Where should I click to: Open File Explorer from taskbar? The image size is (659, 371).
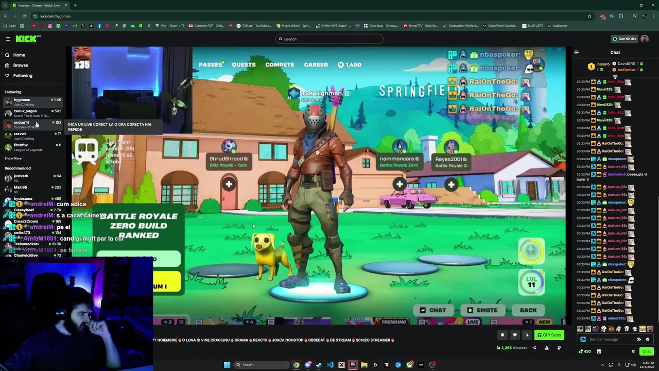364,365
